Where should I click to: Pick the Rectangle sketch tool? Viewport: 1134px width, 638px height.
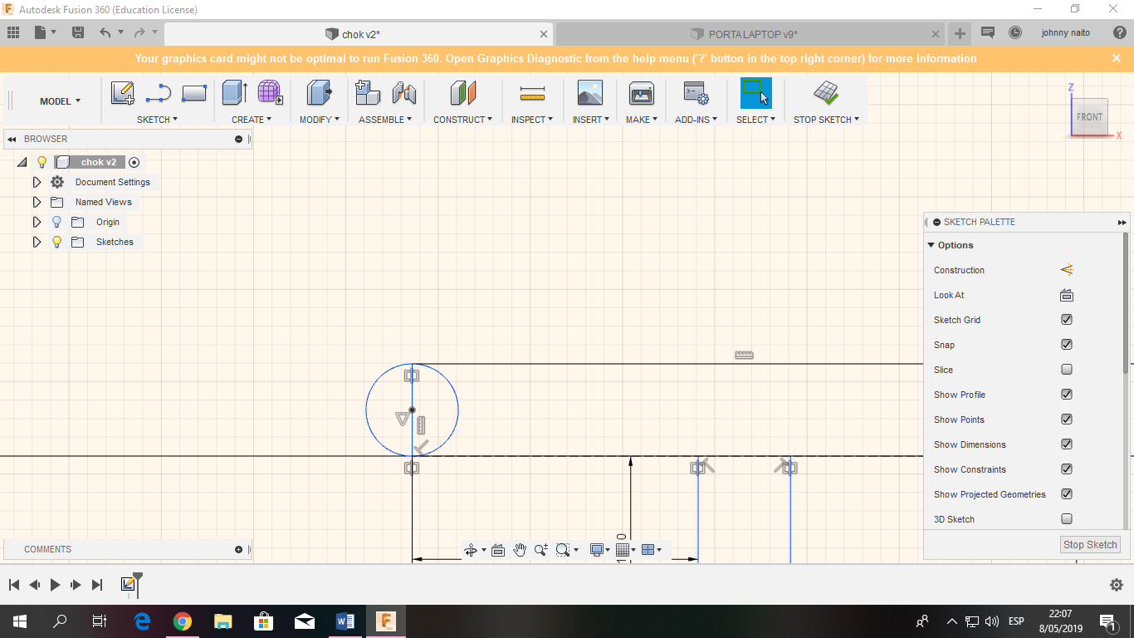(x=193, y=93)
